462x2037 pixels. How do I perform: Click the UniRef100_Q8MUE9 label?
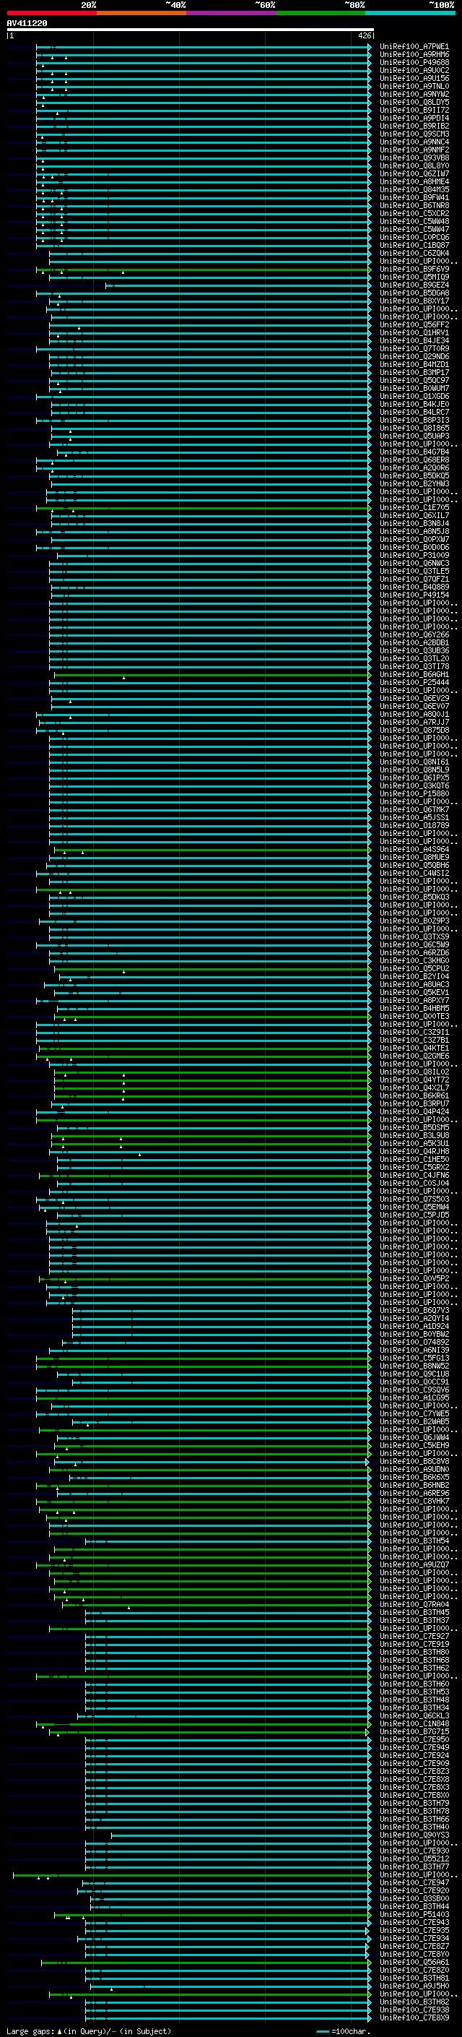pyautogui.click(x=414, y=857)
